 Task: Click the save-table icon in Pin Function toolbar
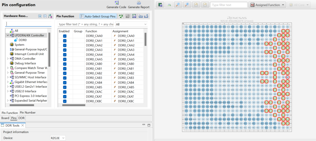click(x=134, y=16)
